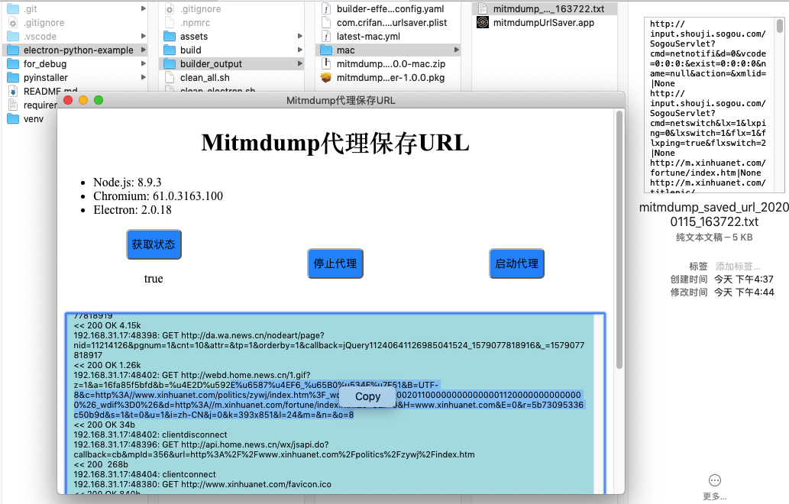Select the mitmdump 163722.txt file icon

tap(483, 9)
